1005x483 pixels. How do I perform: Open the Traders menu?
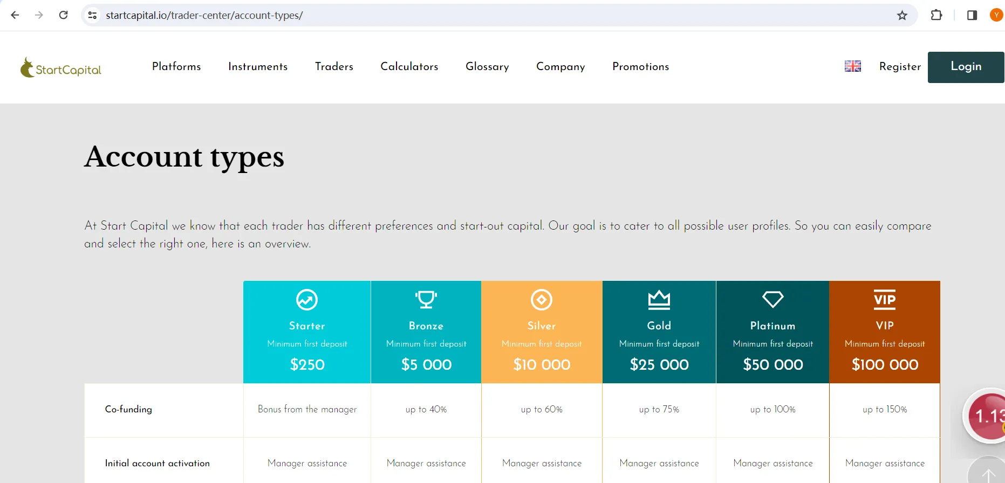(334, 66)
